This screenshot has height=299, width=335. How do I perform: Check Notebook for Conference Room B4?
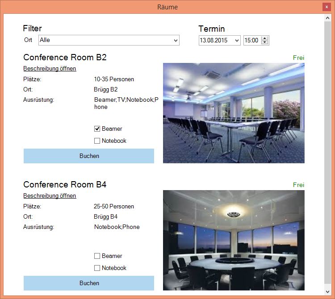97,268
